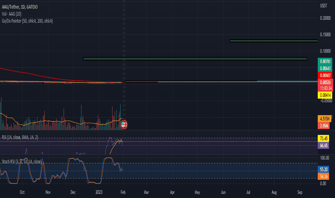The height and width of the screenshot is (198, 335).
Task: Click the 100.00 Stoch RSI scale label
Action: pos(325,158)
